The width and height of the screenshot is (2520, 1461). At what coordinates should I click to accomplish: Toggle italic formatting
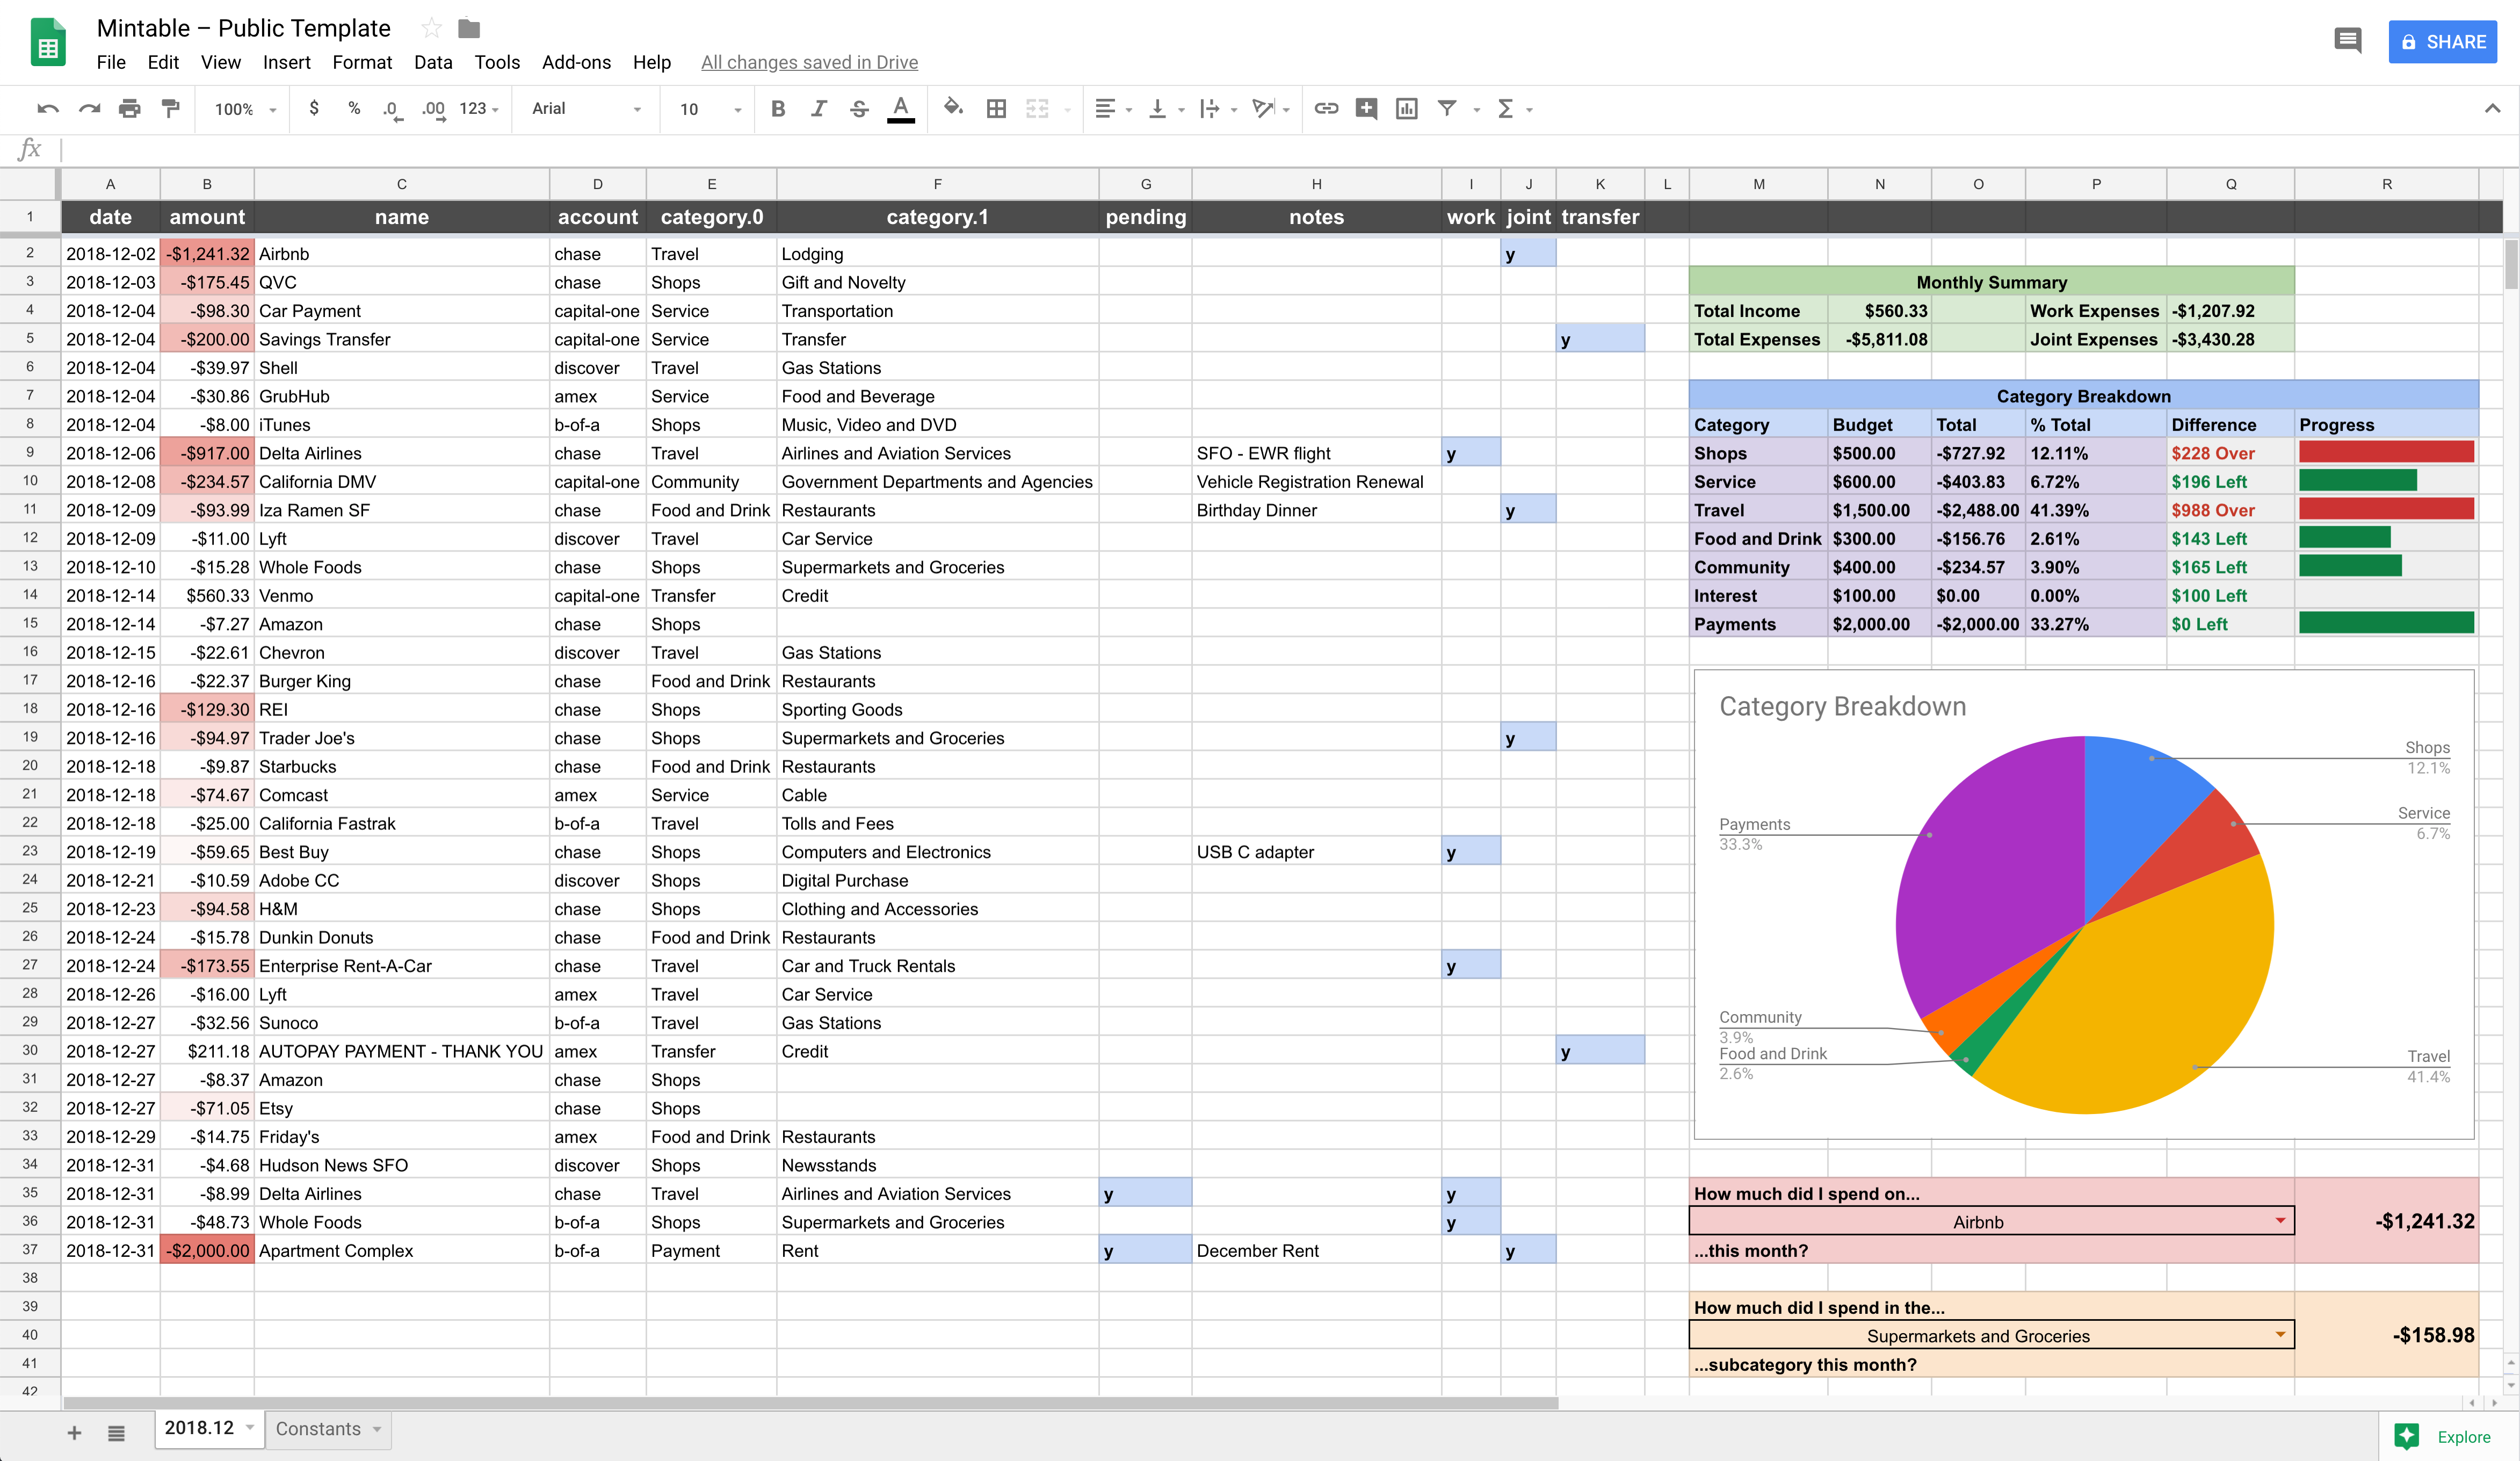click(x=818, y=108)
